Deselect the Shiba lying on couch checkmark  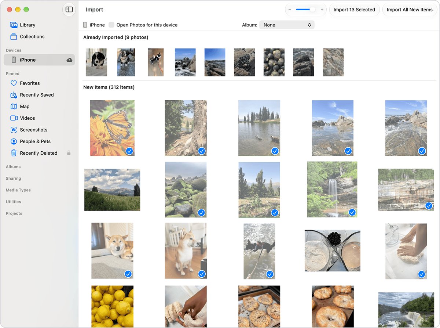pyautogui.click(x=128, y=274)
